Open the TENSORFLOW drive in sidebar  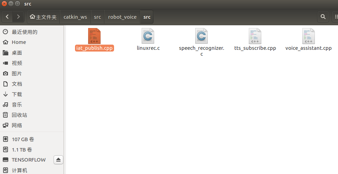(28, 160)
